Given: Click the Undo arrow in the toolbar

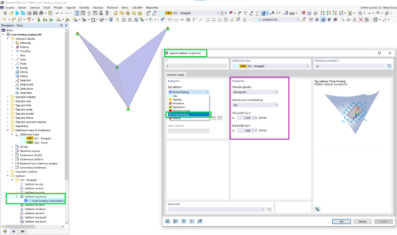Looking at the screenshot, I should [x=57, y=13].
